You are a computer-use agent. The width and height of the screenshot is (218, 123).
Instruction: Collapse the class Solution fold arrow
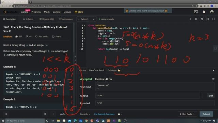coord(84,26)
